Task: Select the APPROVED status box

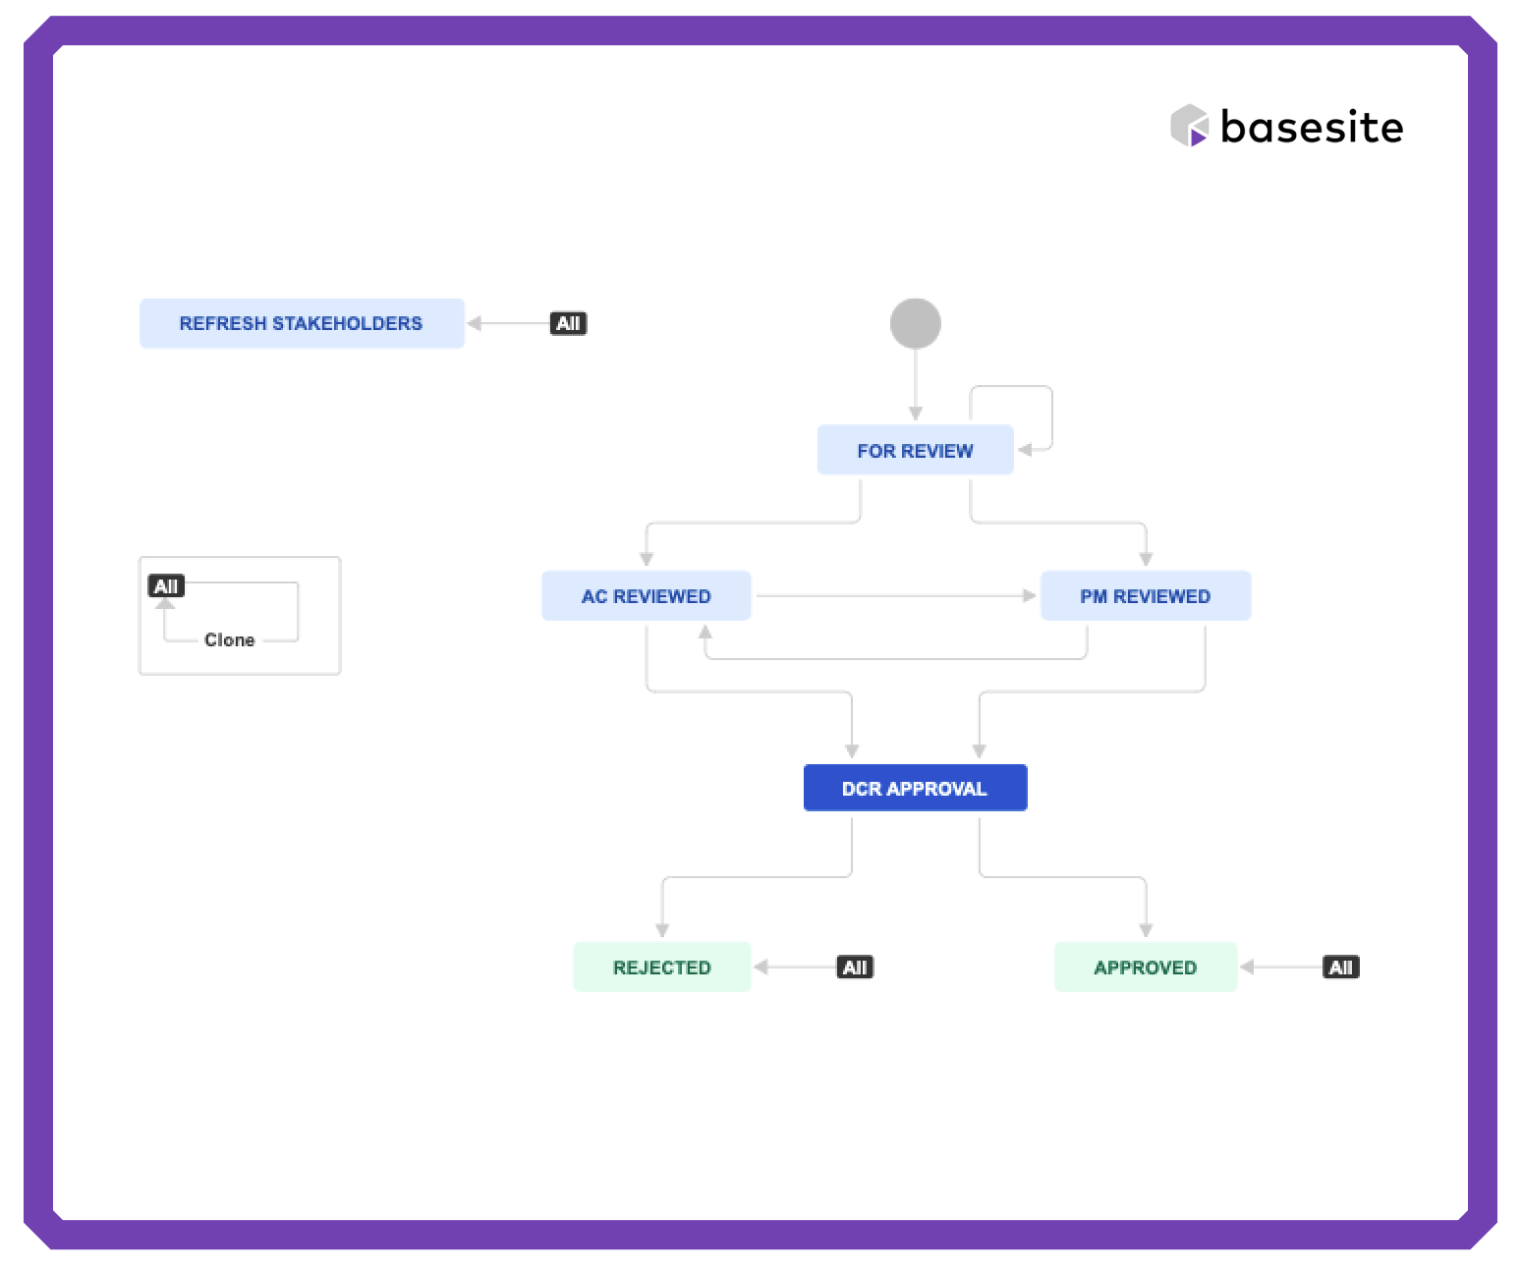Action: pos(1145,968)
